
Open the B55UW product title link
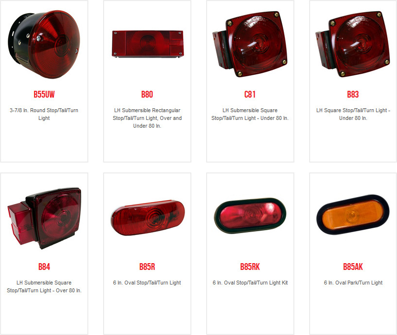click(x=44, y=94)
